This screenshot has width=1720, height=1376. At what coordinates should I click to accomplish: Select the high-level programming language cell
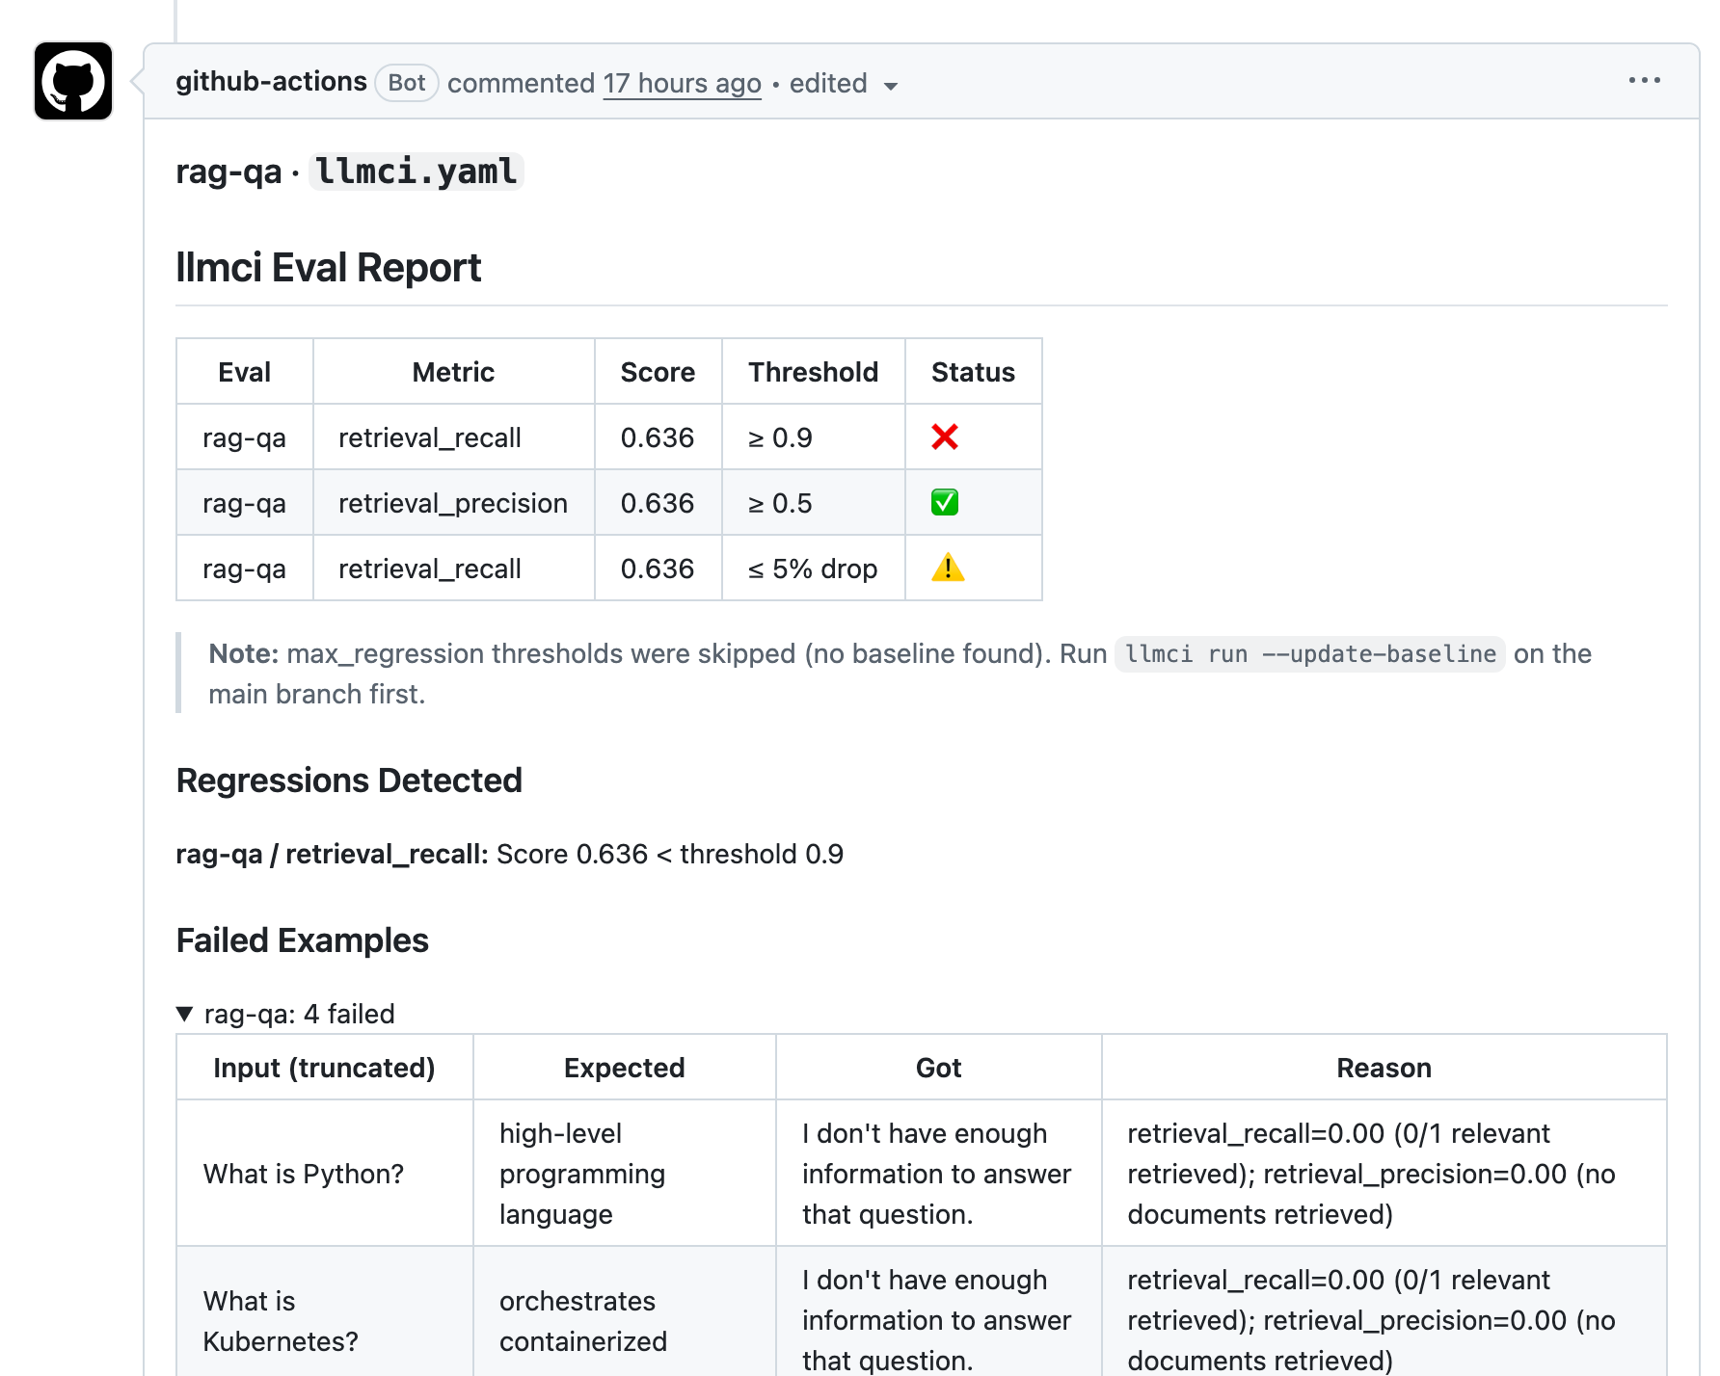(x=624, y=1174)
